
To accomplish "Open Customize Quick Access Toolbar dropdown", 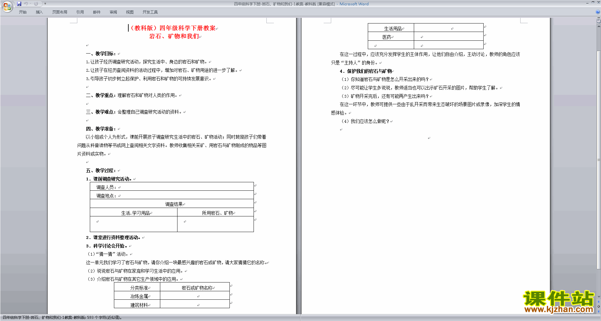I will coord(45,4).
